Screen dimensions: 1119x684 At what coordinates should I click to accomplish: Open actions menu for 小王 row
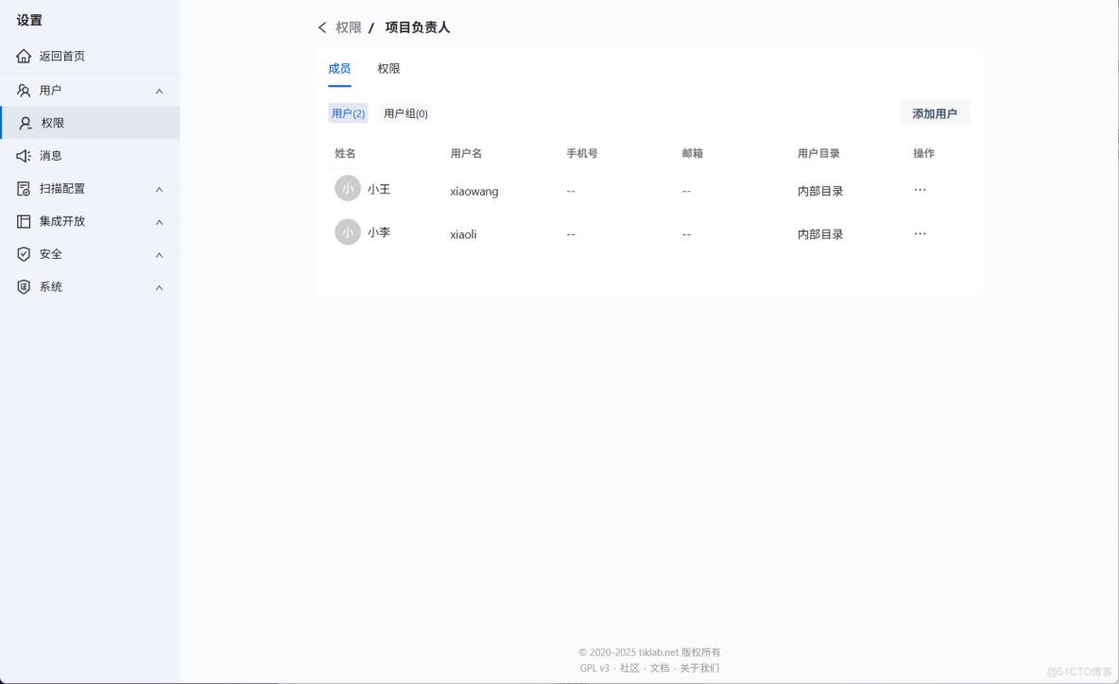click(x=920, y=189)
